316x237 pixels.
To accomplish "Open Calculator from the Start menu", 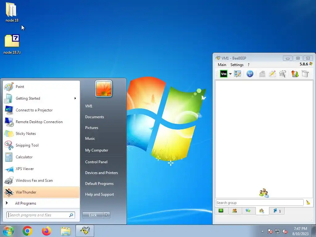I will 42,157.
